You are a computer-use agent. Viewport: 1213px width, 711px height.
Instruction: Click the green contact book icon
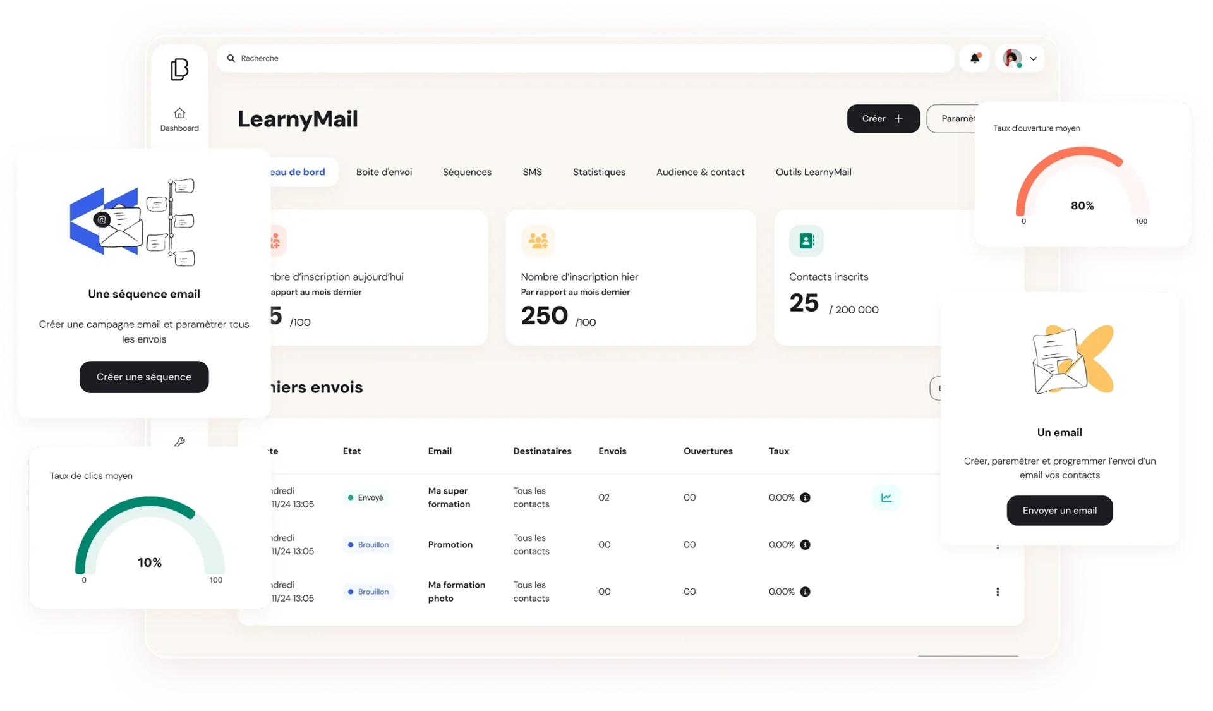[806, 240]
